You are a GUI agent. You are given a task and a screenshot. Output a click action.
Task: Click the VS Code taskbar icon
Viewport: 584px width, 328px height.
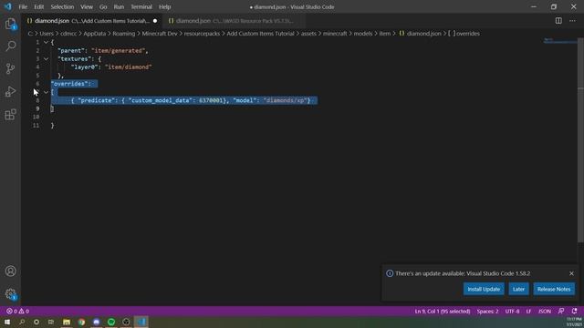141,322
